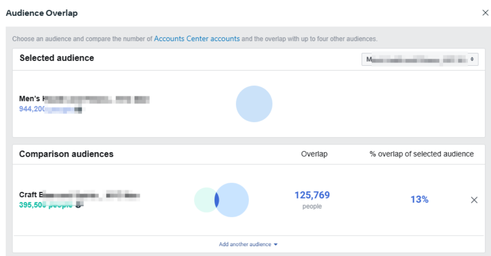
Task: Click the selected audience blue circle
Action: coord(254,104)
